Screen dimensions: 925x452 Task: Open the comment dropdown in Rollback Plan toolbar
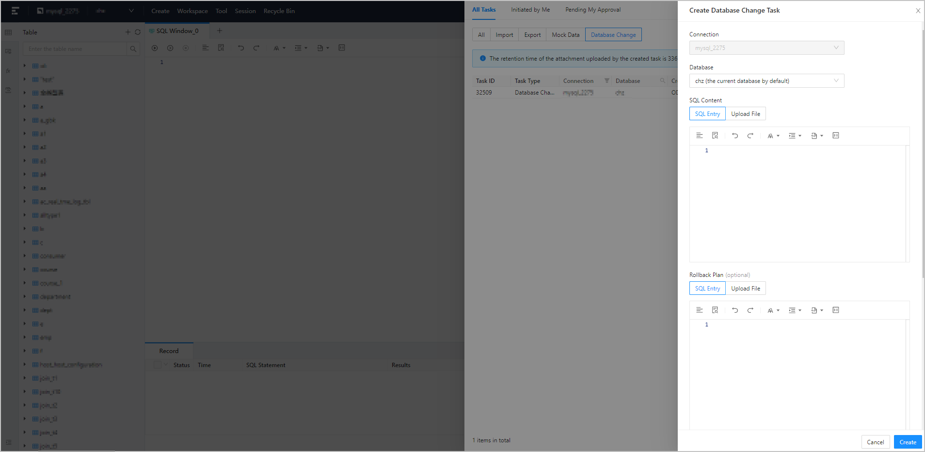point(817,311)
